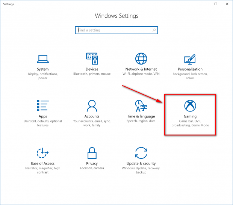Image resolution: width=233 pixels, height=205 pixels.
Task: Open the System laptop icon
Action: coord(43,59)
